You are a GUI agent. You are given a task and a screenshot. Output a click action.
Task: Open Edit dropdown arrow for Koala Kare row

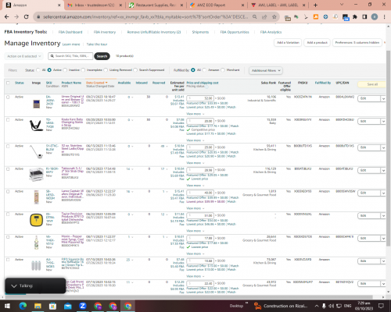[x=383, y=122]
